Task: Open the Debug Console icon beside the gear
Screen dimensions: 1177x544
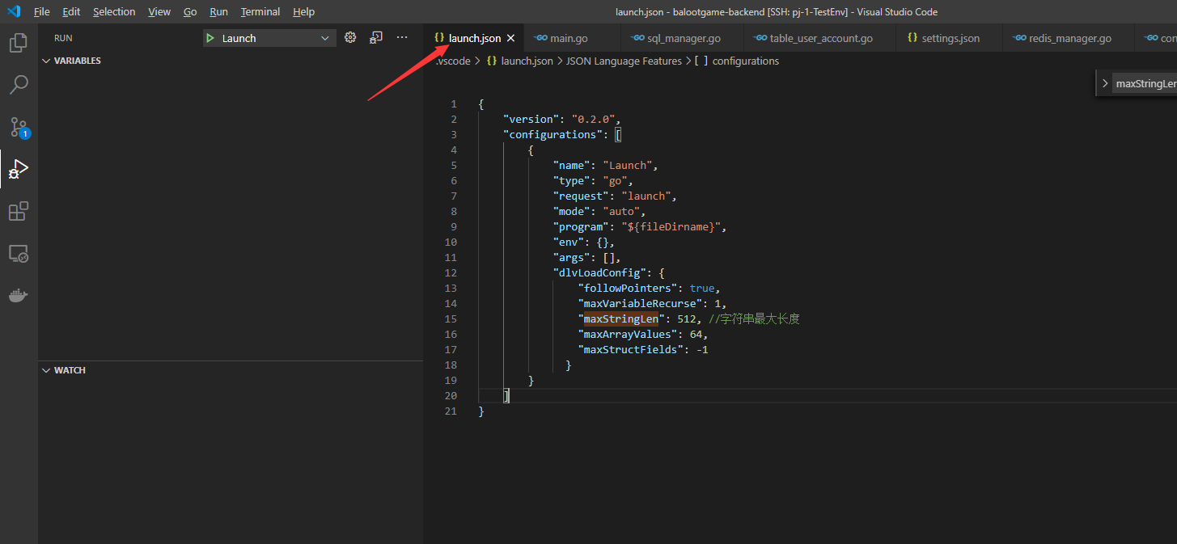Action: (375, 37)
